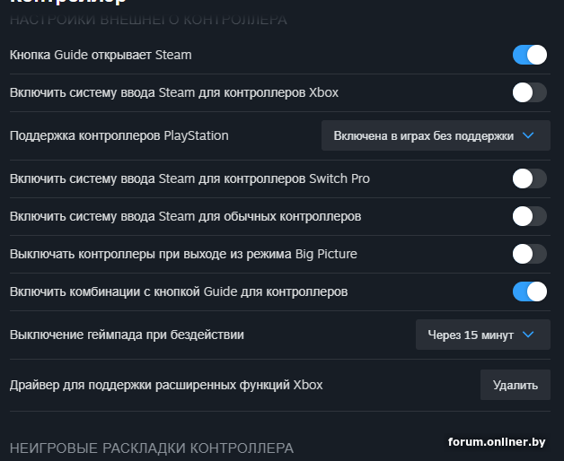The width and height of the screenshot is (564, 461).
Task: Click the Xbox extended features driver label
Action: click(x=165, y=385)
